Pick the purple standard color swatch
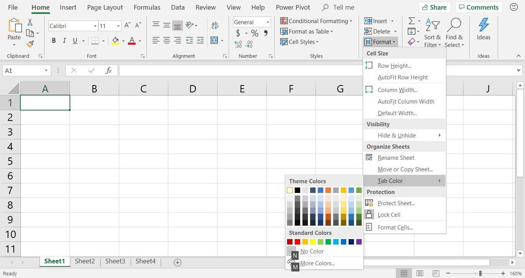Screen dimensions: 525x278 [x=359, y=242]
